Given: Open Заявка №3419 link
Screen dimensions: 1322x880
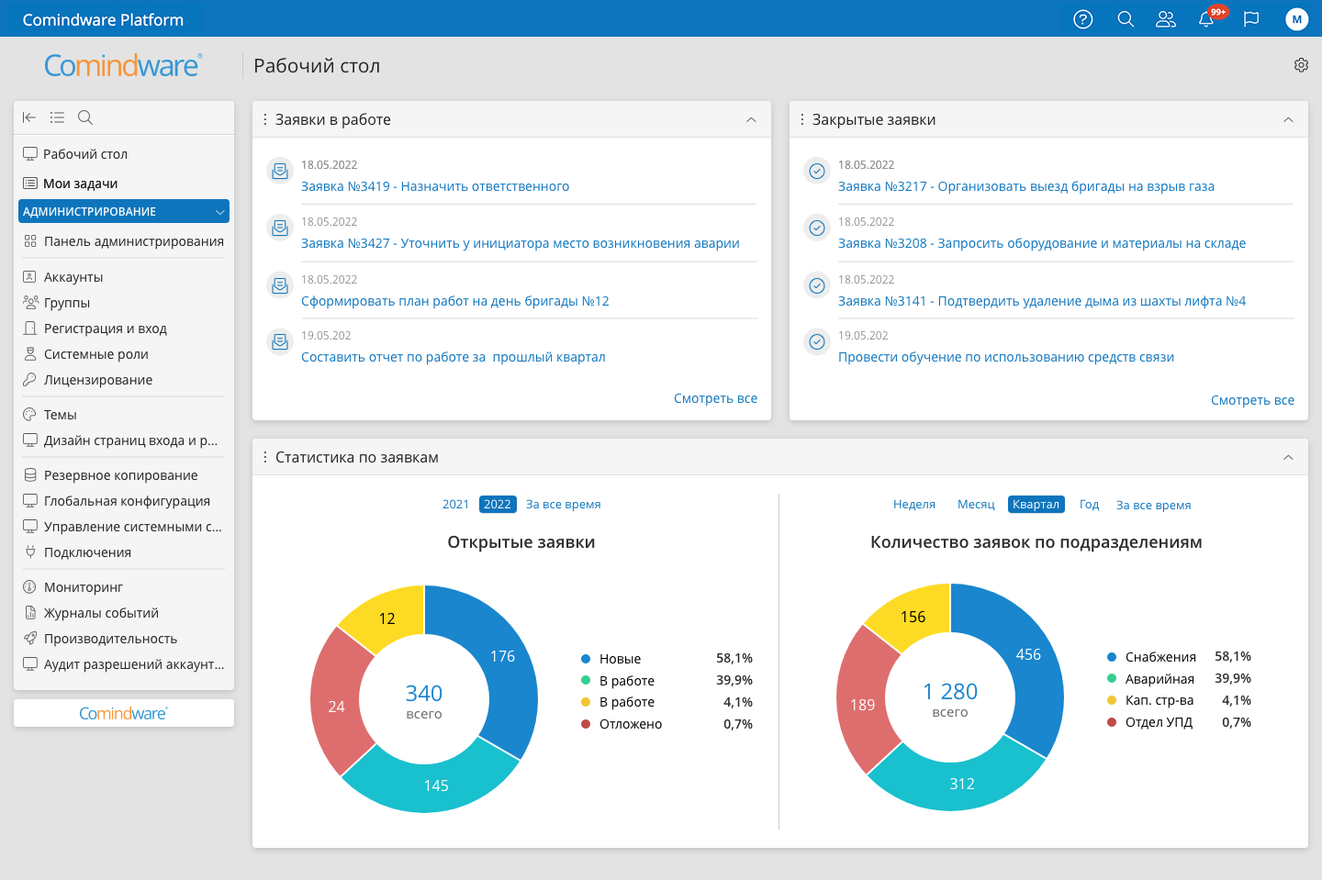Looking at the screenshot, I should click(x=435, y=186).
